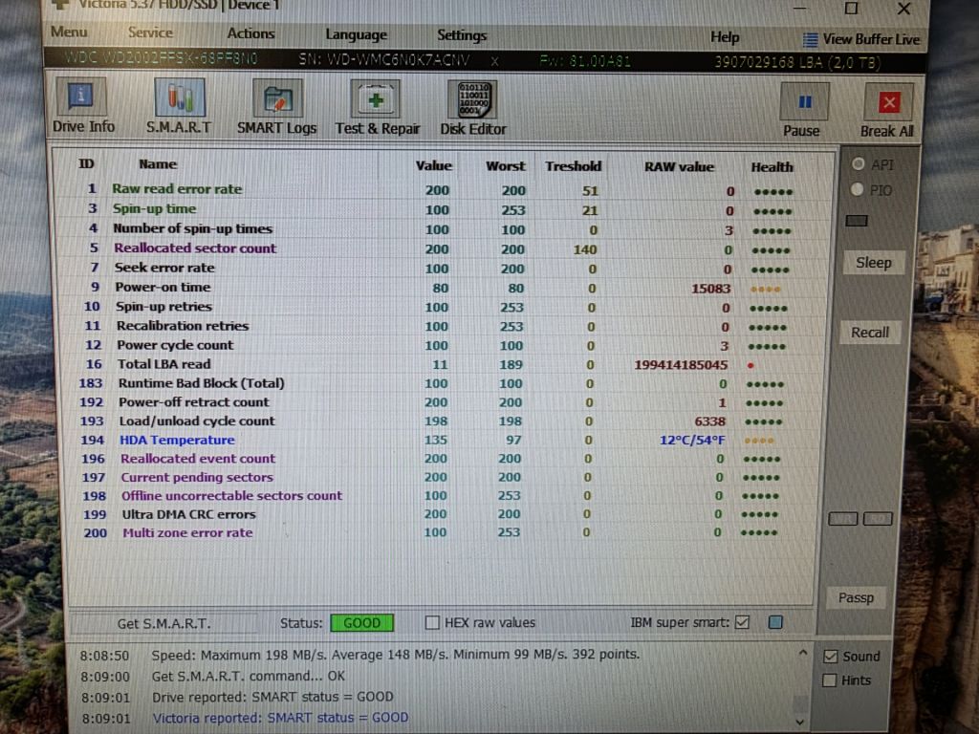
Task: Click the Health column header
Action: click(772, 167)
